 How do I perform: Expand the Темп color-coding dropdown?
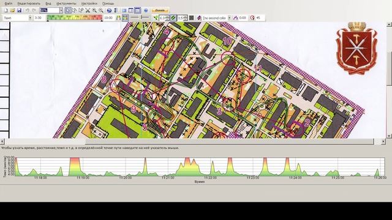pyautogui.click(x=30, y=18)
